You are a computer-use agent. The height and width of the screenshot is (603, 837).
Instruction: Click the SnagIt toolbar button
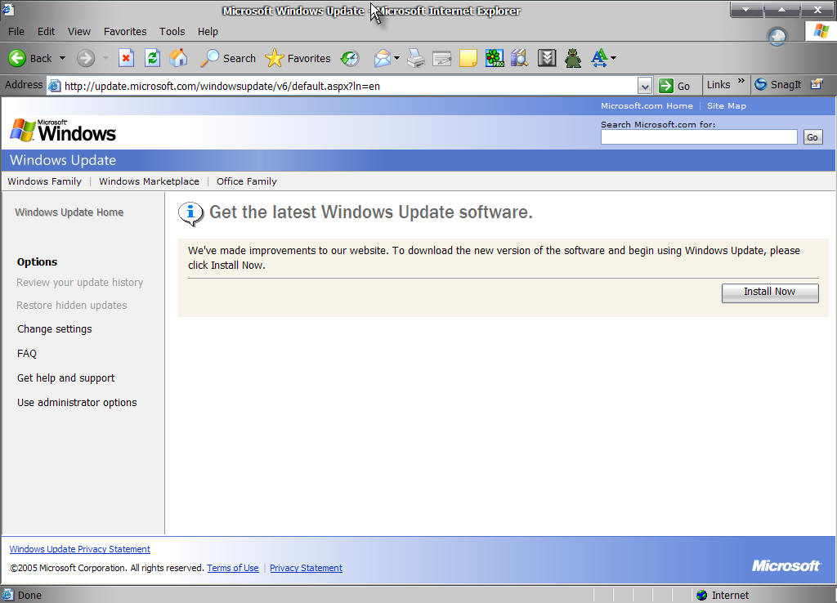(x=778, y=85)
